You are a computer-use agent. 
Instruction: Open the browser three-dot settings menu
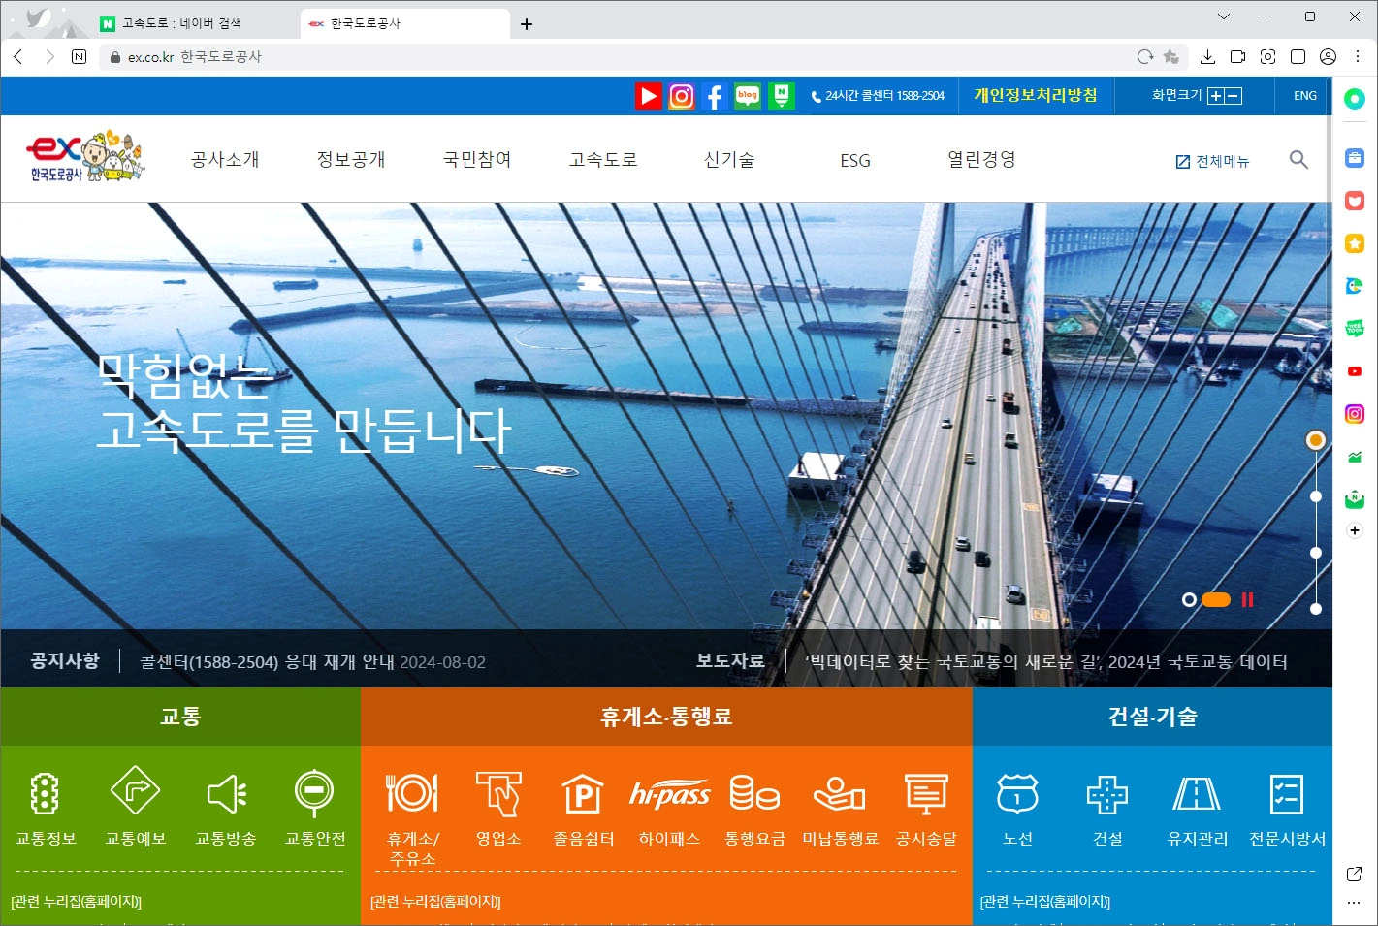[1358, 56]
